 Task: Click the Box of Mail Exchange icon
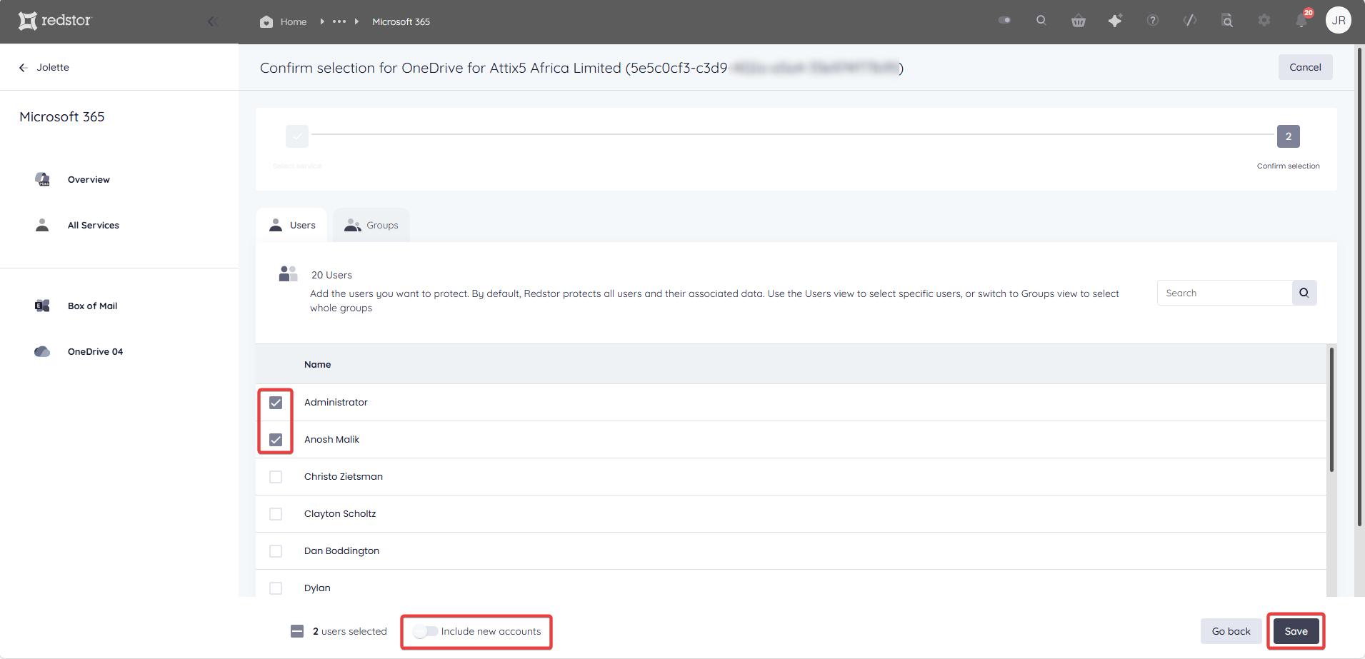(x=42, y=306)
